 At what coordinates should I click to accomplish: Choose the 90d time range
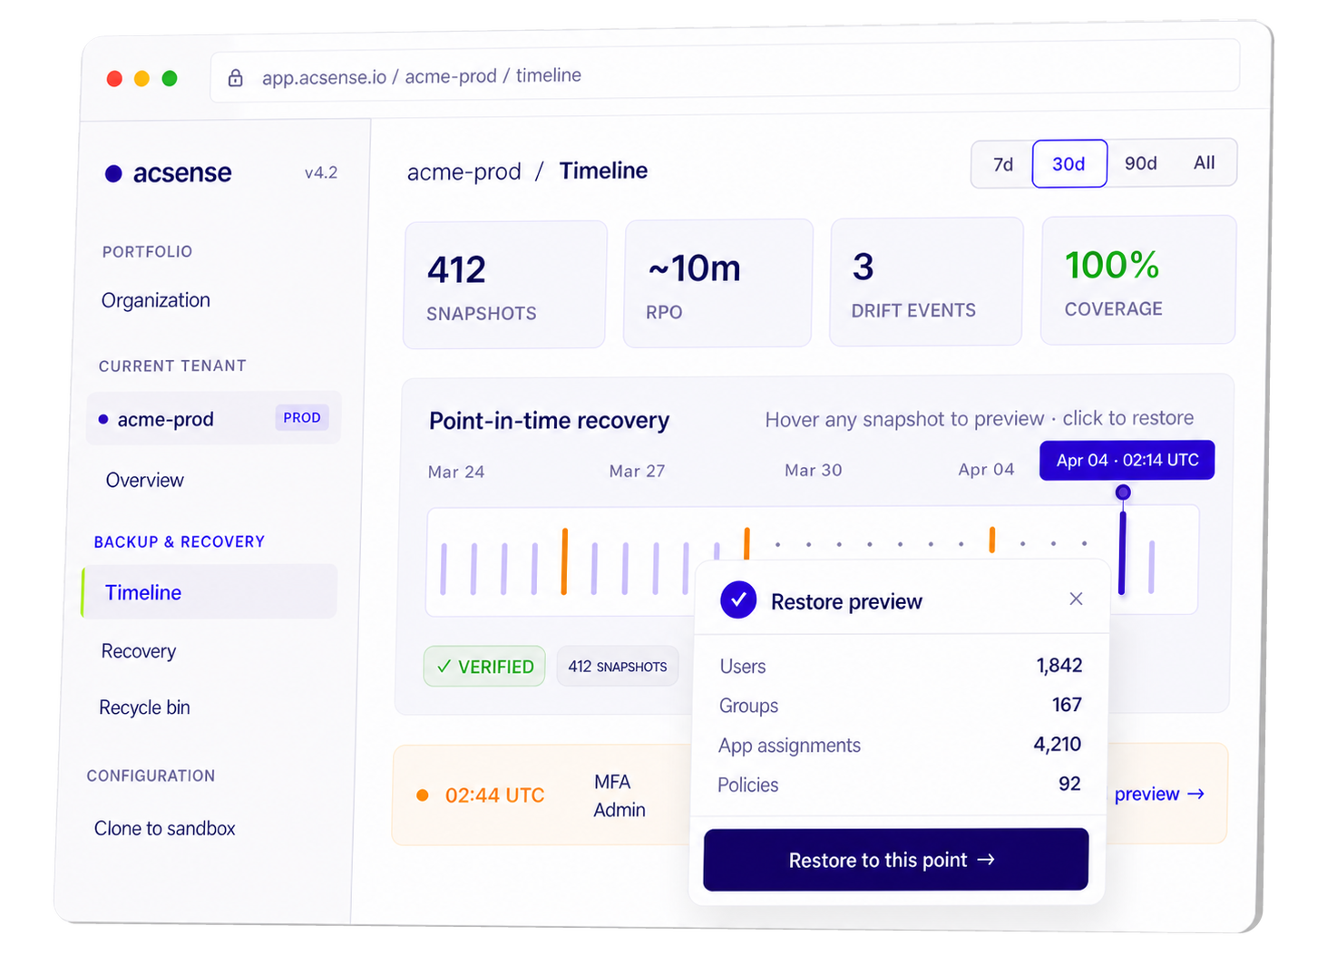point(1140,163)
